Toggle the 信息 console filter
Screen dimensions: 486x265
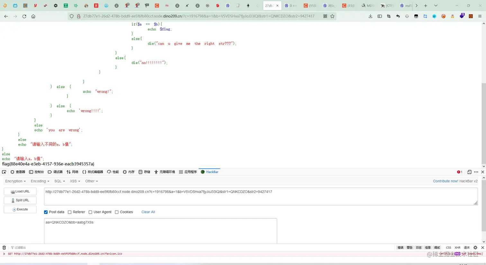click(x=428, y=247)
